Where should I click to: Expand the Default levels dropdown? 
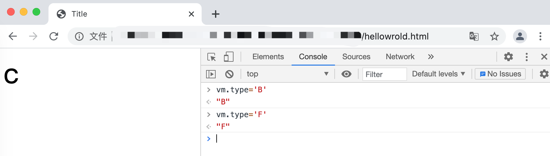click(438, 74)
